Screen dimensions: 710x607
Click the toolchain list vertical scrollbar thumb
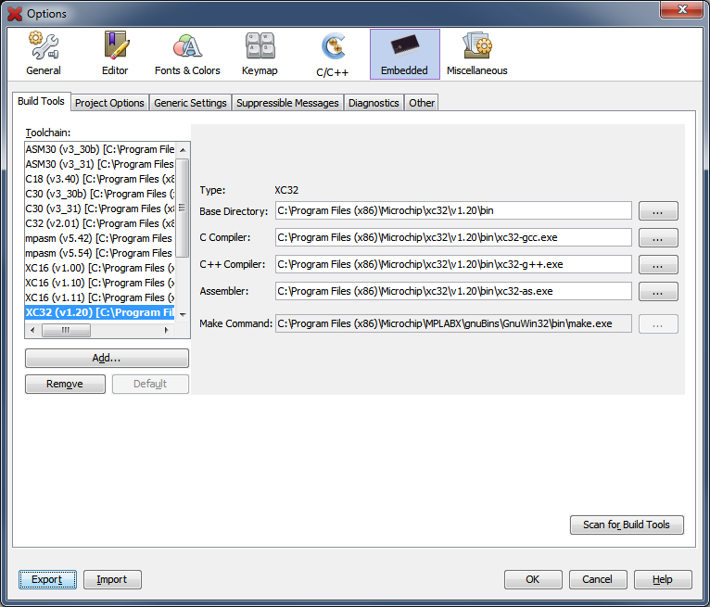(x=183, y=208)
